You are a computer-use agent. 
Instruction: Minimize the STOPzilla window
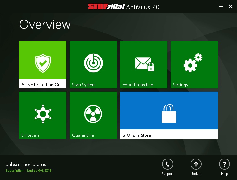click(221, 7)
